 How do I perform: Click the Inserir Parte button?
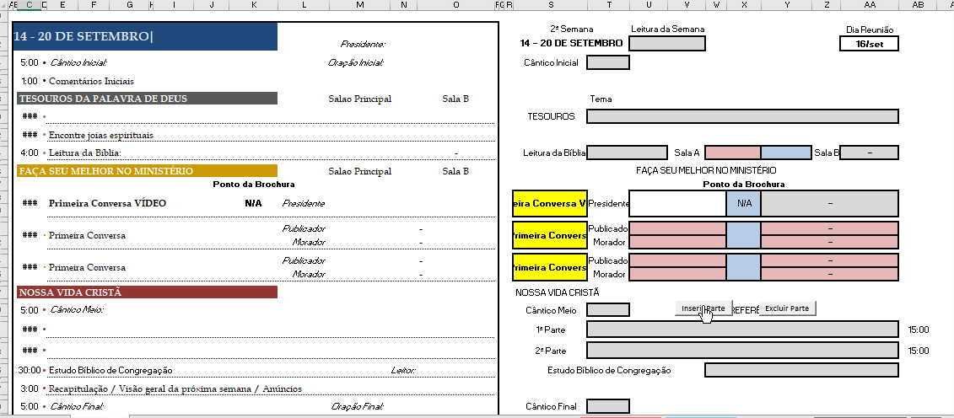[703, 308]
